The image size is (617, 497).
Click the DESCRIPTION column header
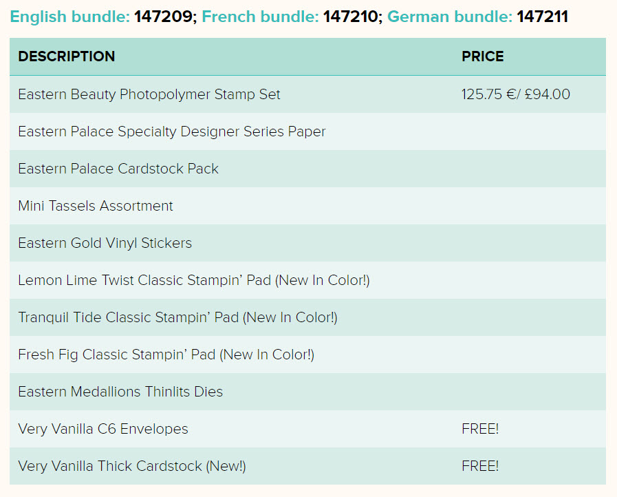pos(67,56)
